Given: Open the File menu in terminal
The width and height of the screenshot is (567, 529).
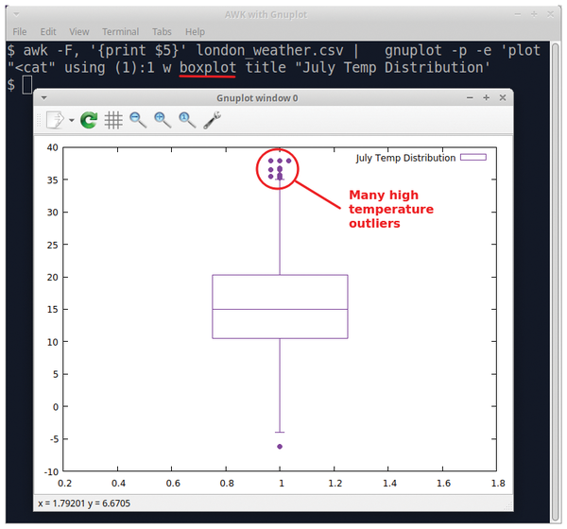Looking at the screenshot, I should tap(20, 32).
